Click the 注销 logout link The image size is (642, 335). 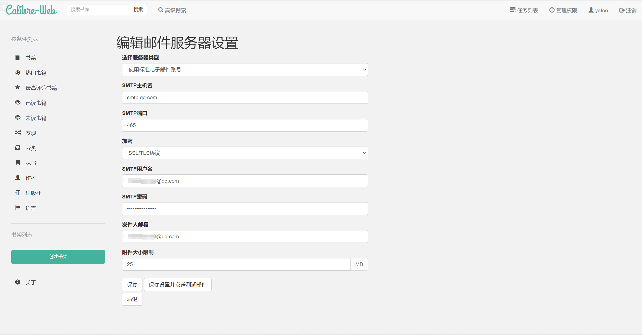(x=628, y=10)
